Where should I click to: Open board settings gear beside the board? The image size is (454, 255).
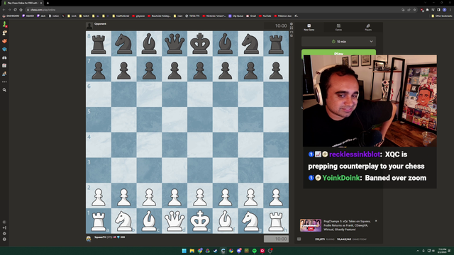292,24
